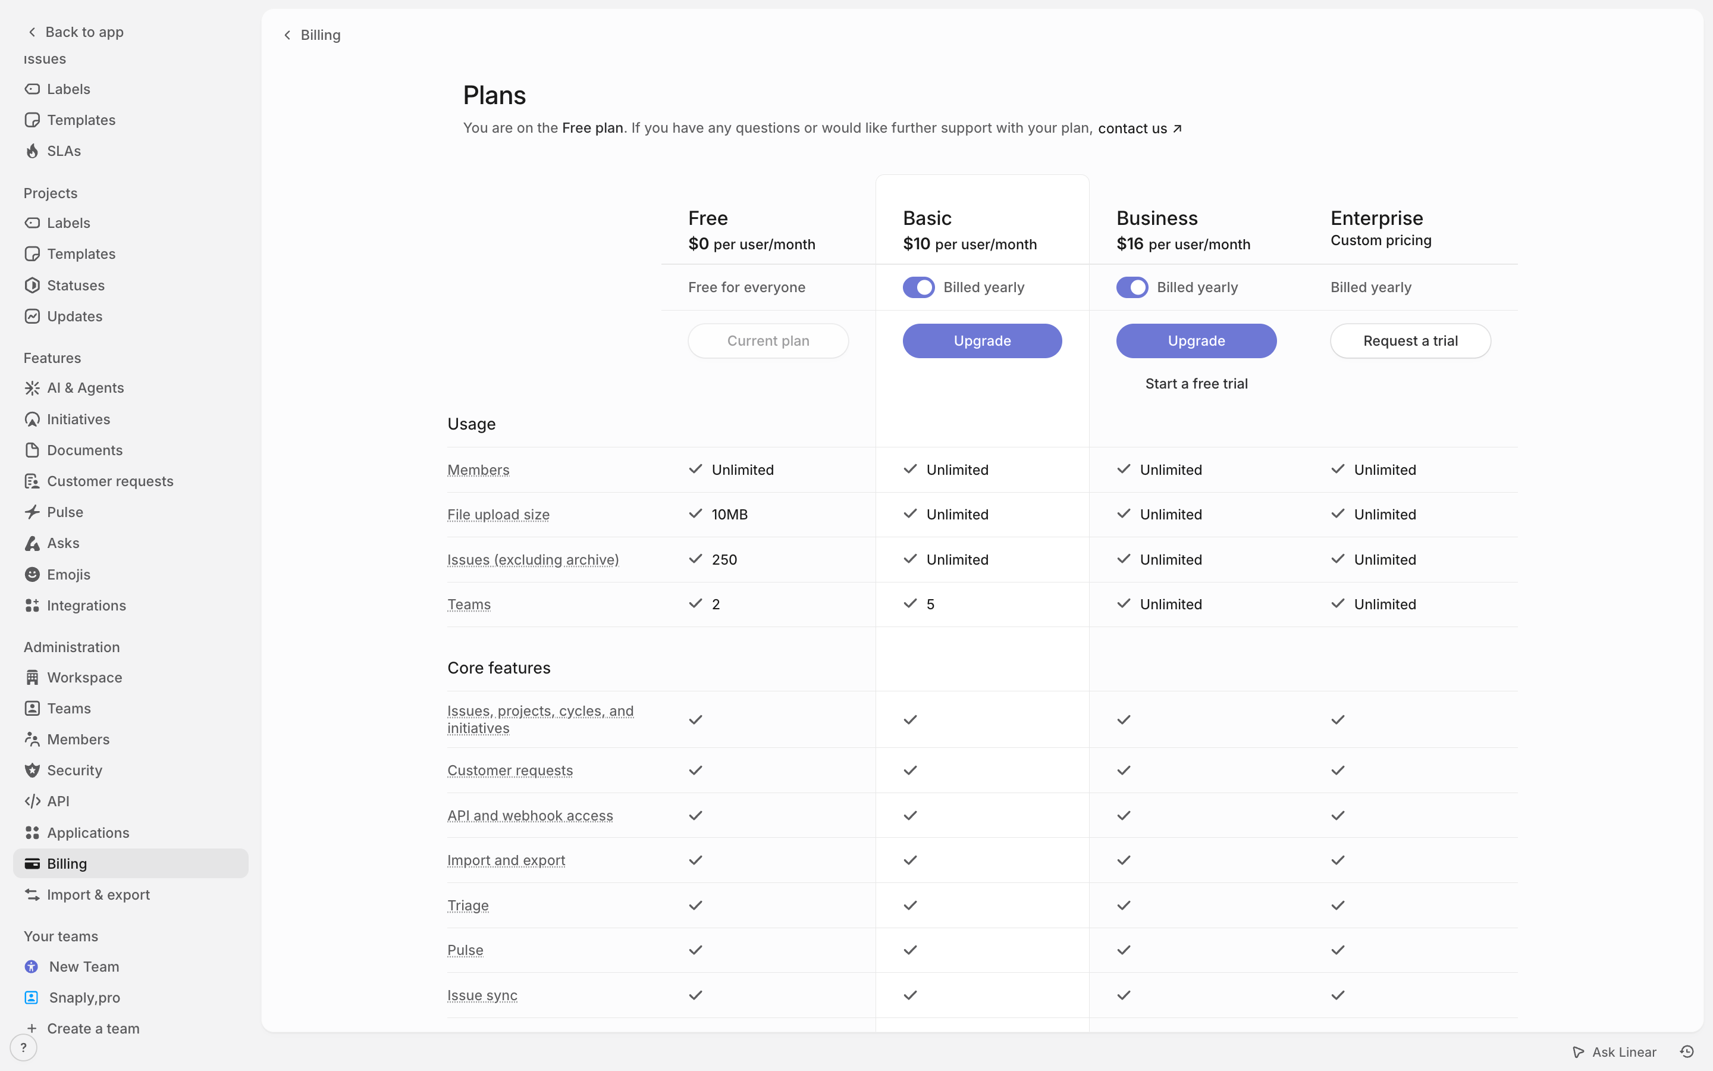Open Applications settings in sidebar

point(131,833)
